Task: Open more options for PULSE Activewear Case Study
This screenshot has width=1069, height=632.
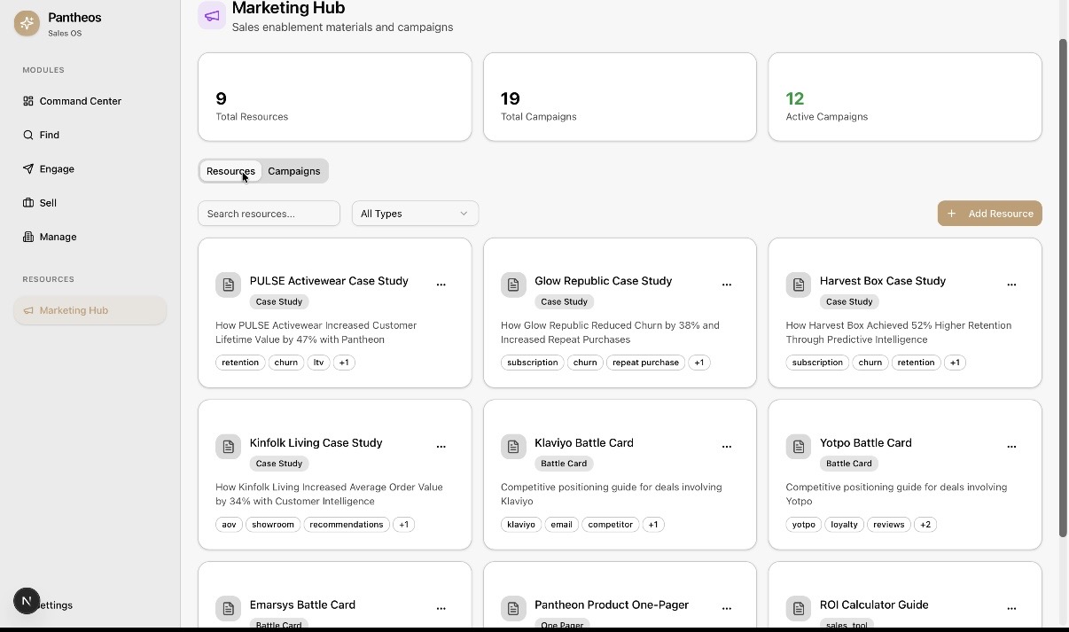Action: point(441,285)
